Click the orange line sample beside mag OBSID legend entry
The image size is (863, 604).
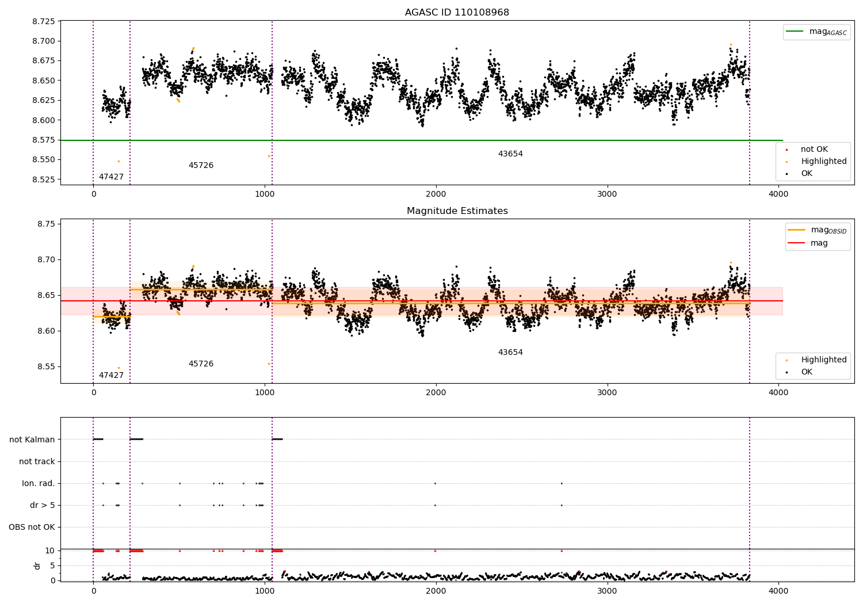pyautogui.click(x=796, y=230)
